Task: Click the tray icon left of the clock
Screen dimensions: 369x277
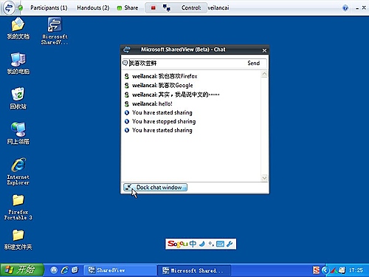Action: pos(342,270)
